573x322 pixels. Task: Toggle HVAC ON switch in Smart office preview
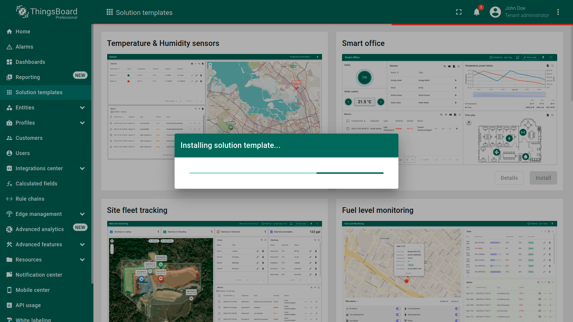[x=364, y=78]
